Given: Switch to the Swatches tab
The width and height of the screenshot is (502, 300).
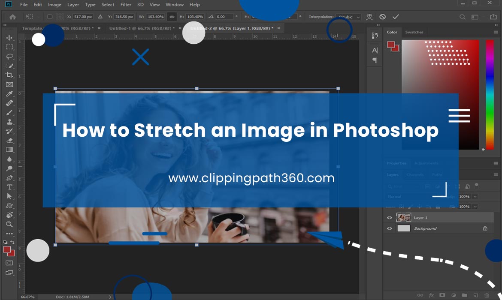Looking at the screenshot, I should [414, 32].
